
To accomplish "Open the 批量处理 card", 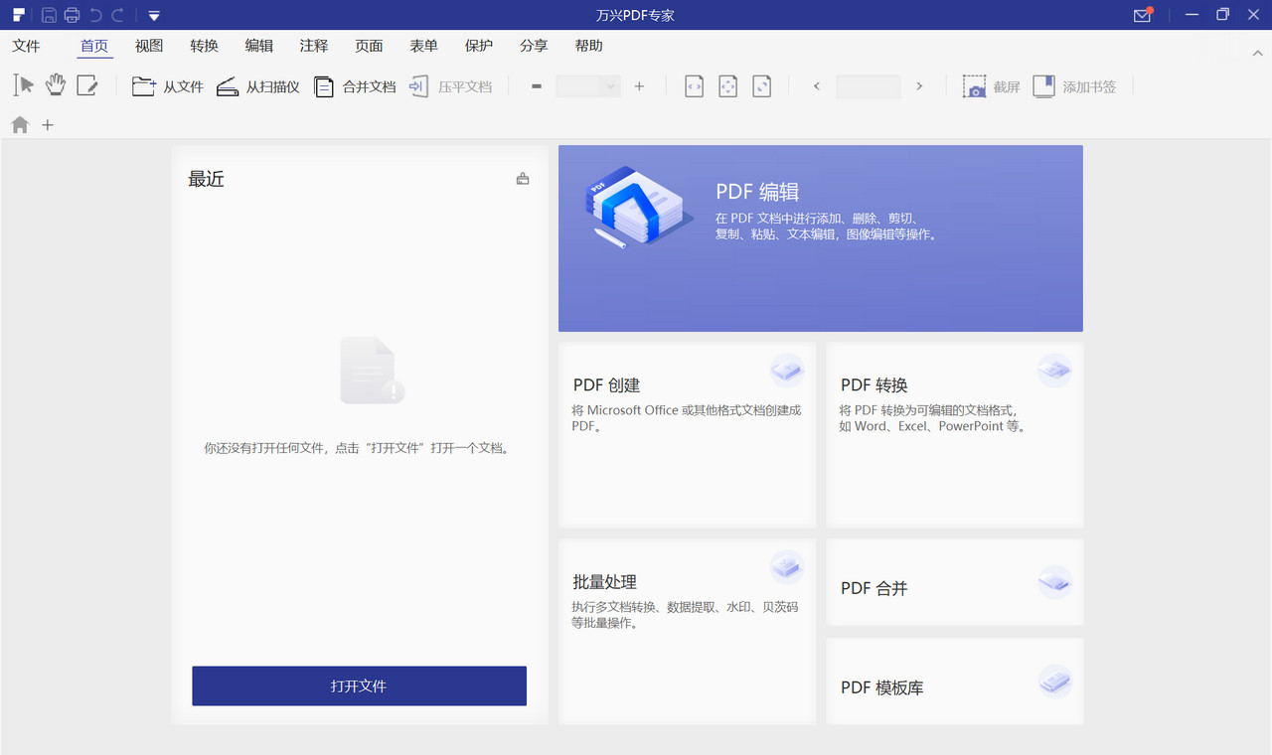I will point(687,631).
